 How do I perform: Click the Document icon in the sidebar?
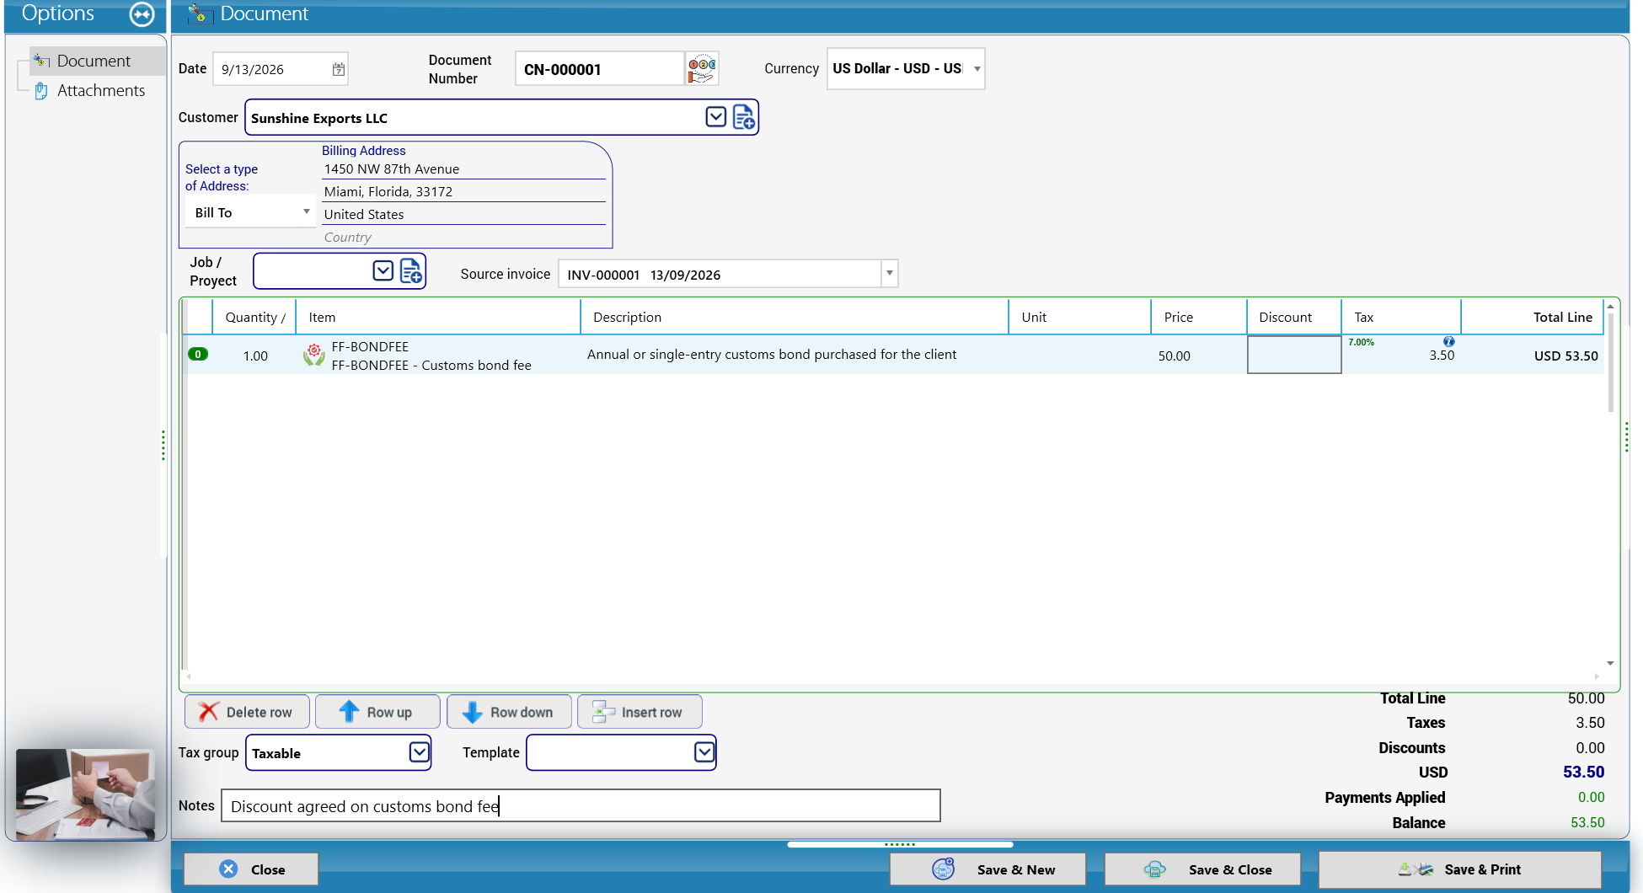(x=41, y=60)
